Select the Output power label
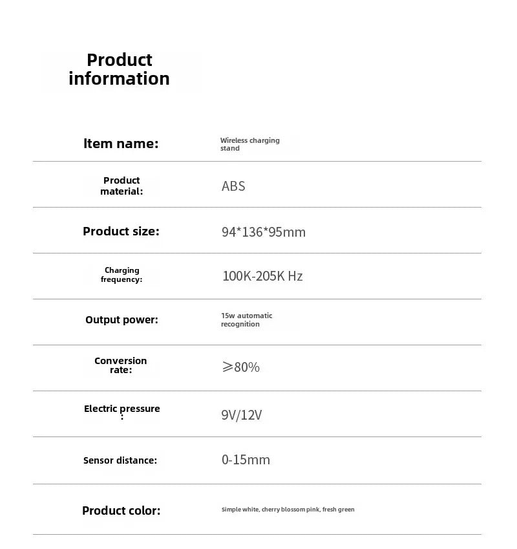The image size is (517, 549). point(121,319)
